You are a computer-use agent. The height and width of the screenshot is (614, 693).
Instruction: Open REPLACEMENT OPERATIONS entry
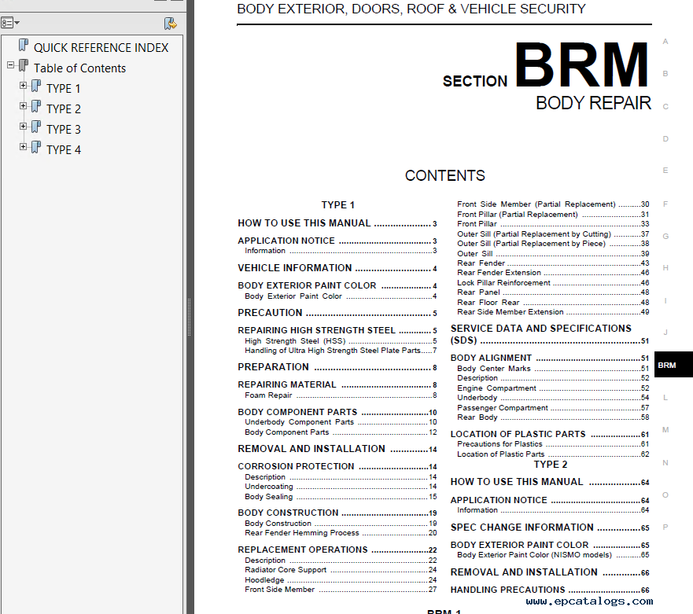(x=337, y=550)
